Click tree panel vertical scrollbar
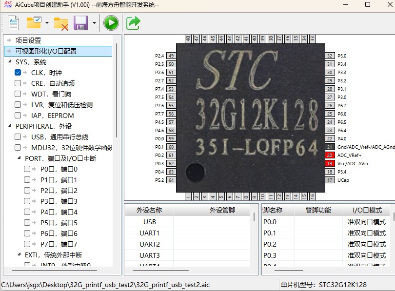395x291 pixels. [117, 90]
